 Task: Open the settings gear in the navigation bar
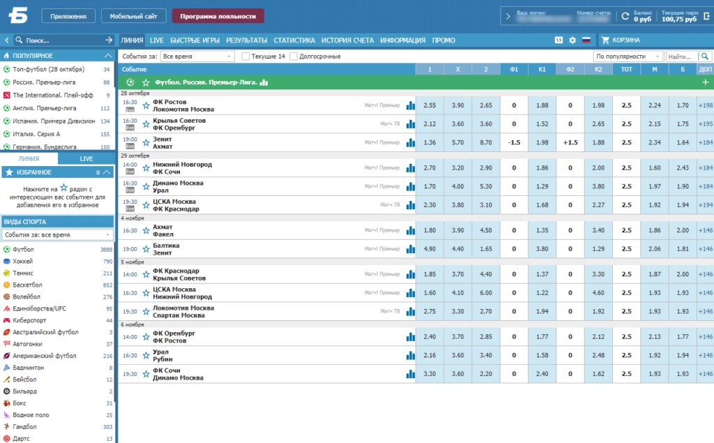[572, 40]
